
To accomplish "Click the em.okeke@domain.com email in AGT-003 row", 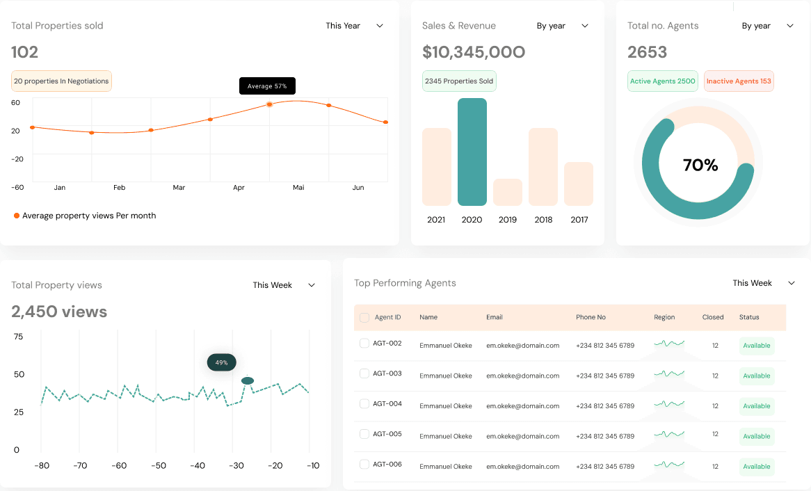I will pos(523,376).
